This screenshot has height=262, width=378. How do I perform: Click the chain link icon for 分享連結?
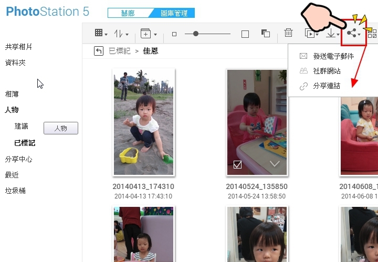pos(303,86)
